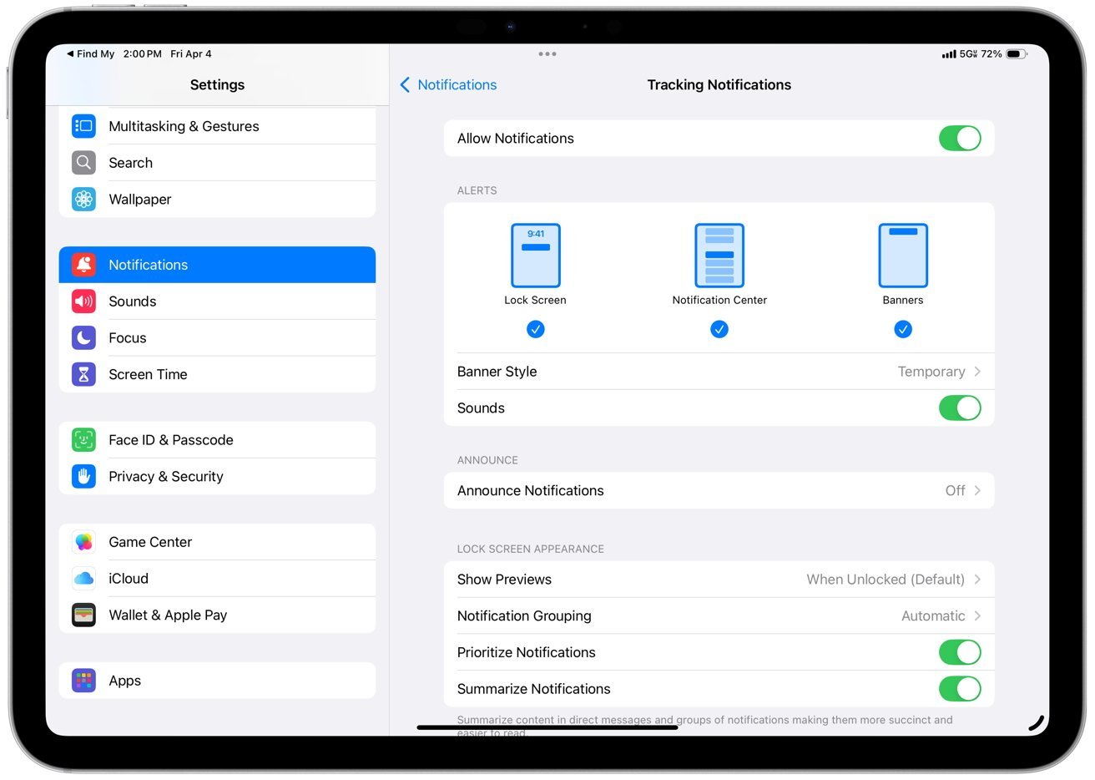
Task: Tap the Notification Center alert illustration
Action: coord(719,256)
